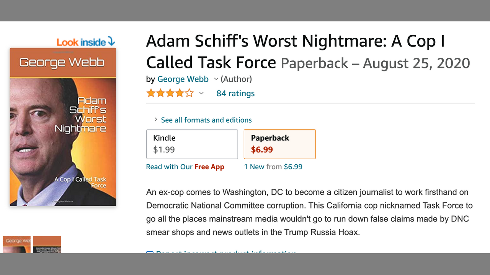Choose the Paperback $6.99 format
This screenshot has height=275, width=490.
[x=279, y=144]
